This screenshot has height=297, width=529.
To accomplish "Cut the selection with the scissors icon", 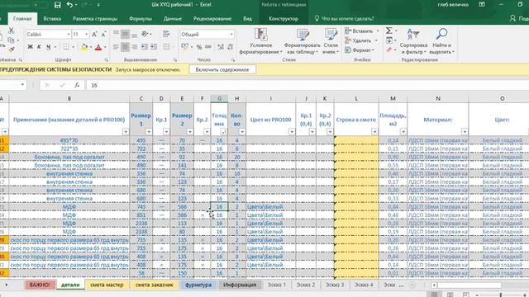I will 11,31.
